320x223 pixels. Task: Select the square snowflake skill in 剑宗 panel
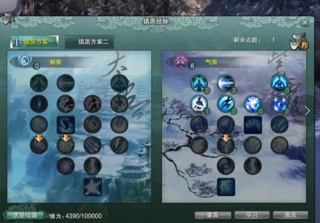[93, 187]
